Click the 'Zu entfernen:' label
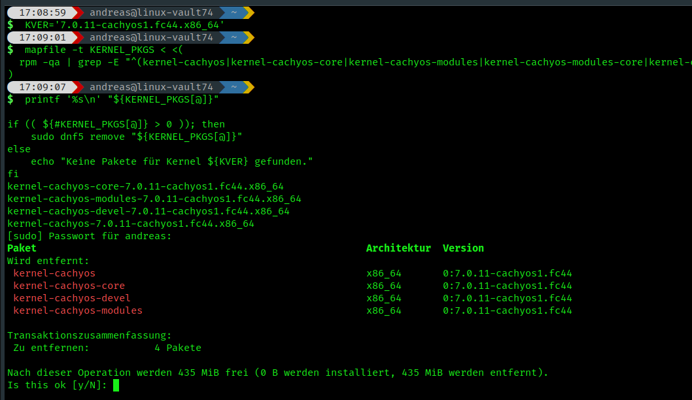 click(51, 348)
